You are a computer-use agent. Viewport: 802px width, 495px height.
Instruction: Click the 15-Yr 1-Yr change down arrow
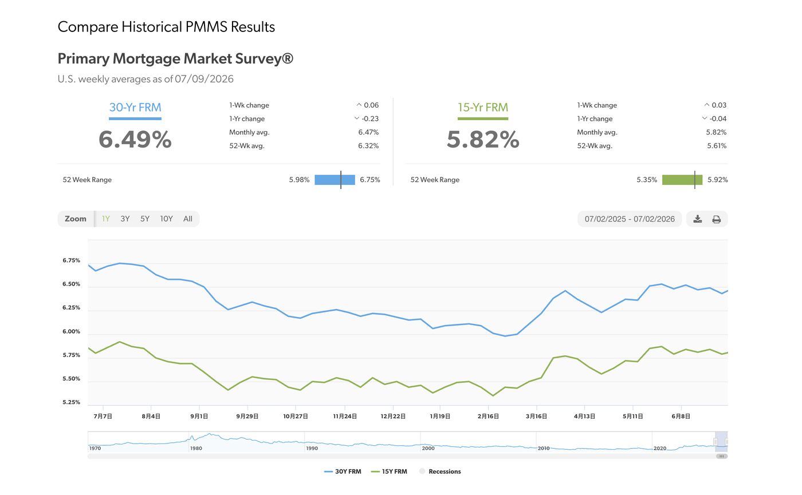(704, 118)
